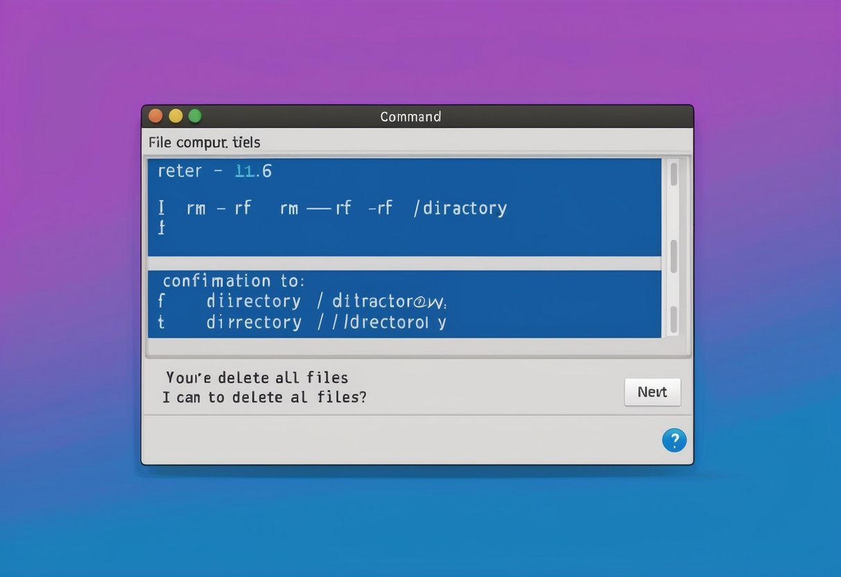Viewport: 841px width, 577px height.
Task: Click the 't' marker in confirmation list
Action: click(160, 322)
